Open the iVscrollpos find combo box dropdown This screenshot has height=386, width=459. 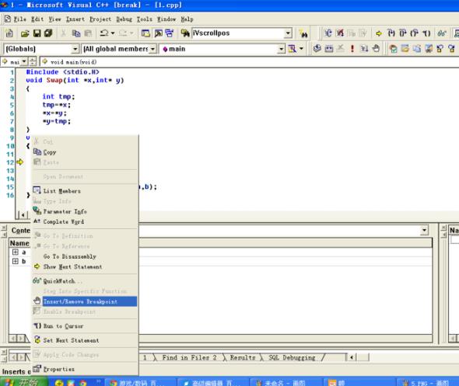288,33
